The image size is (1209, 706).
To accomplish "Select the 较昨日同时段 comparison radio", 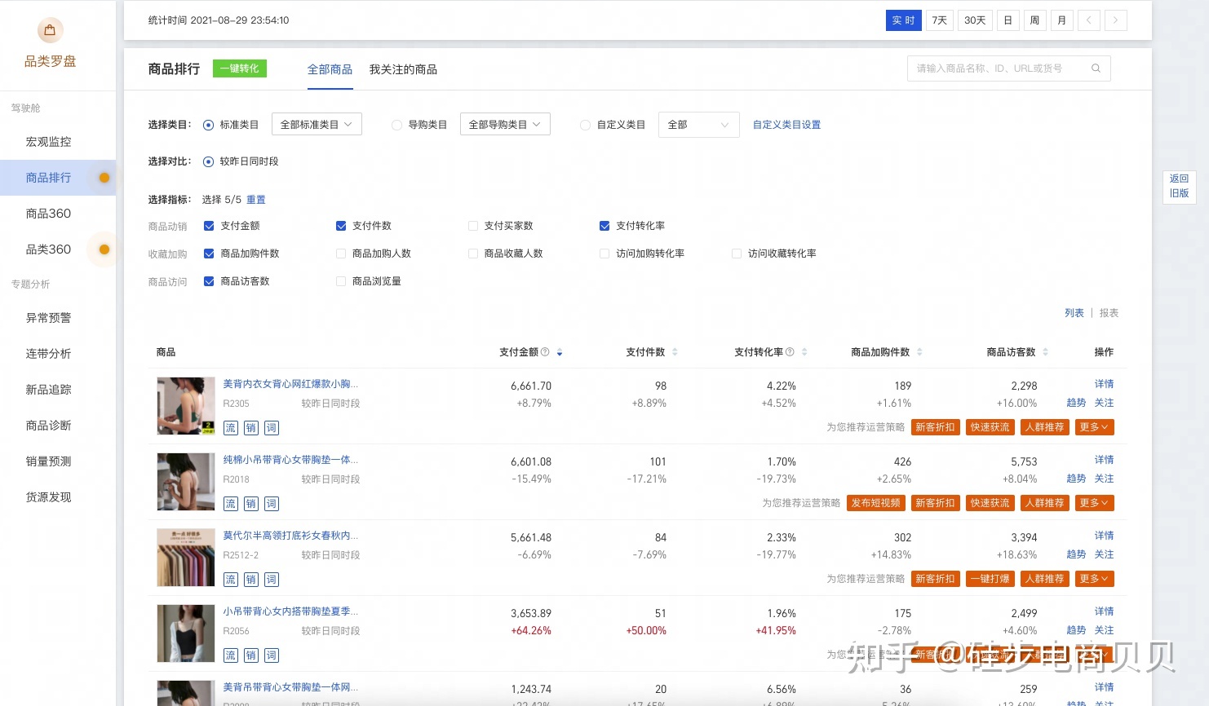I will (x=208, y=161).
